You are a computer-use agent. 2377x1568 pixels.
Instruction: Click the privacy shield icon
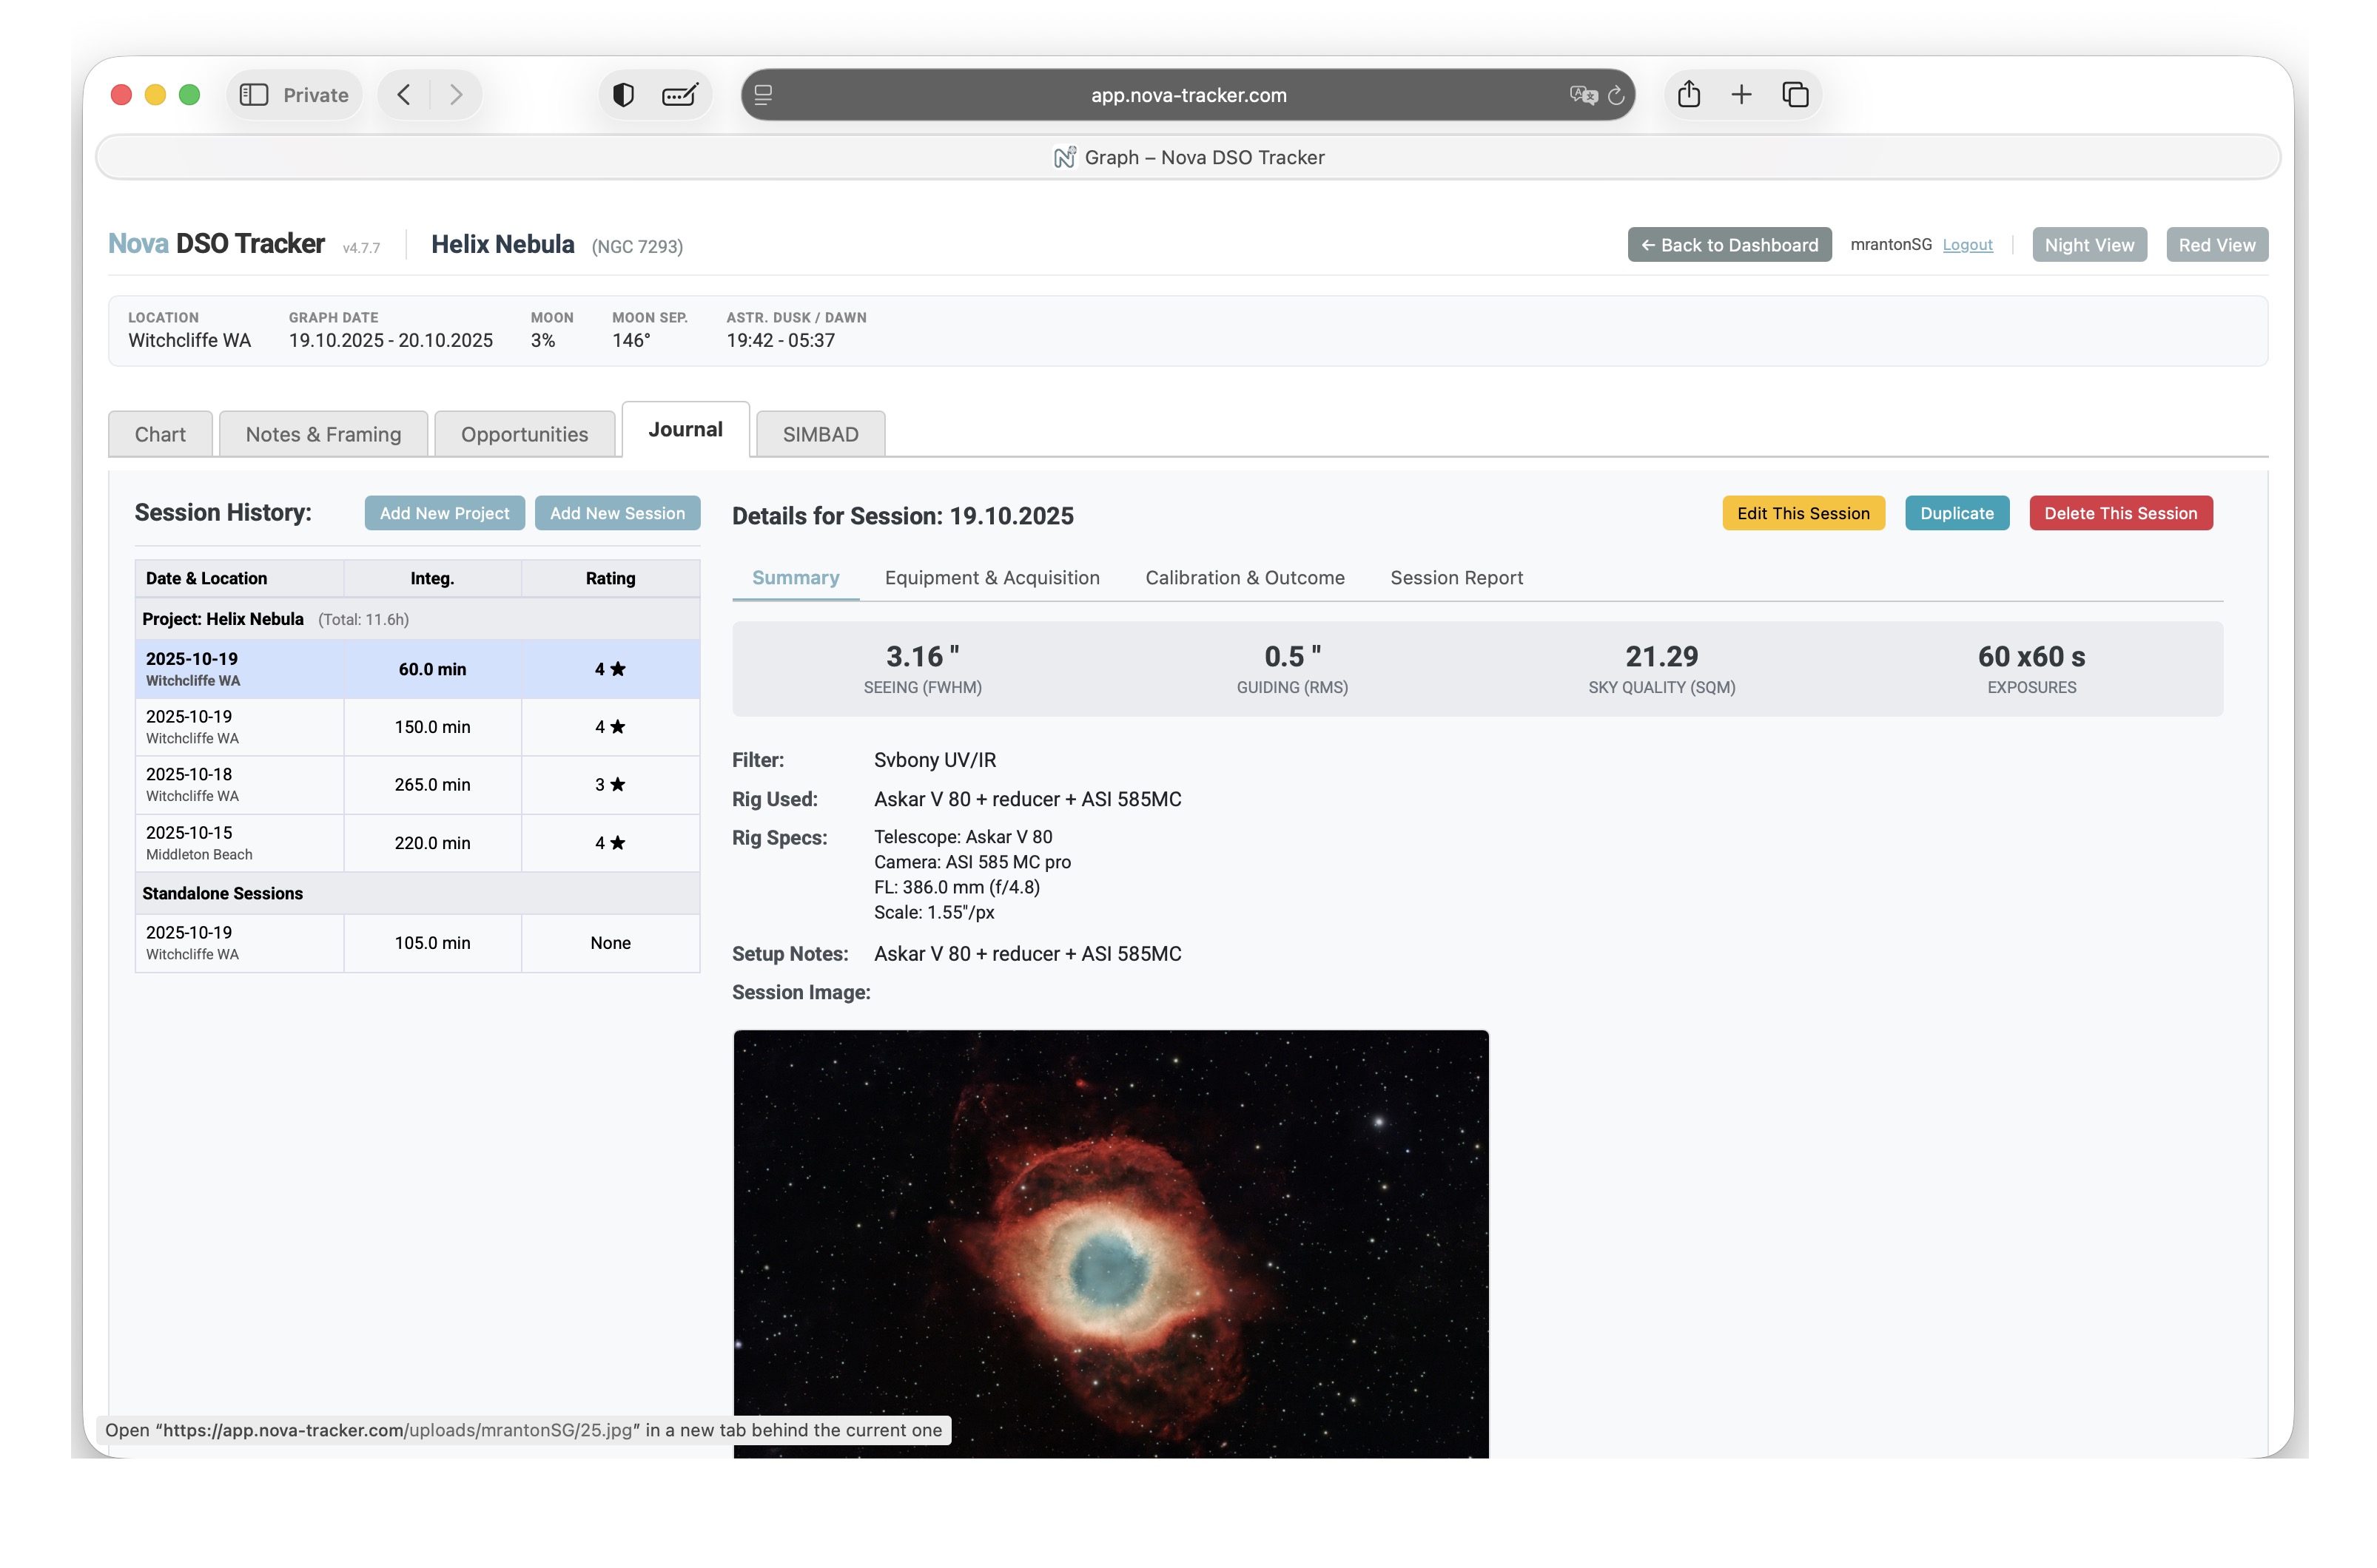coord(623,95)
